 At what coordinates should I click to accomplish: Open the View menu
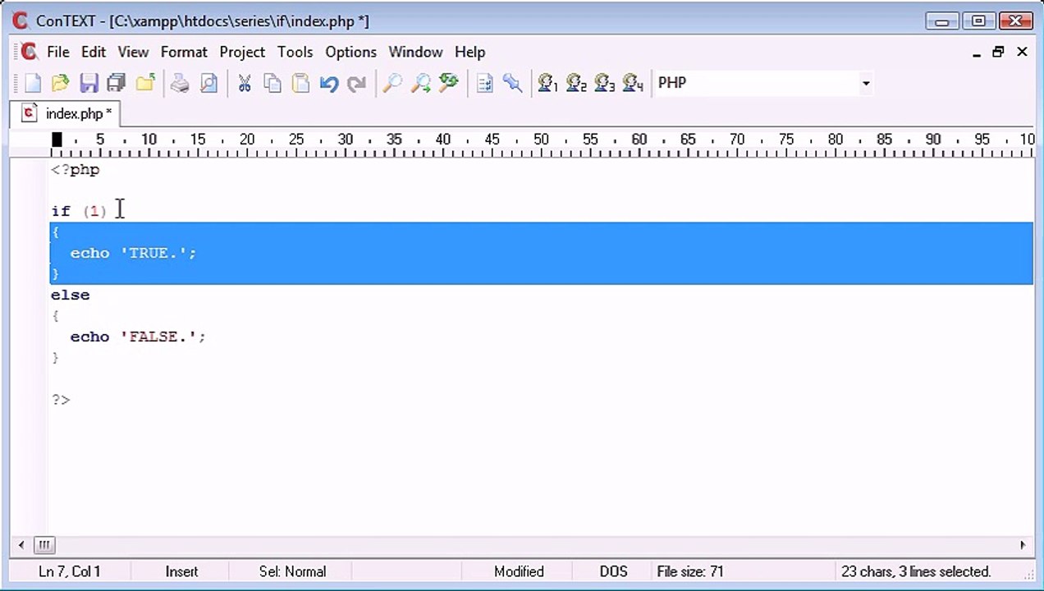coord(133,52)
